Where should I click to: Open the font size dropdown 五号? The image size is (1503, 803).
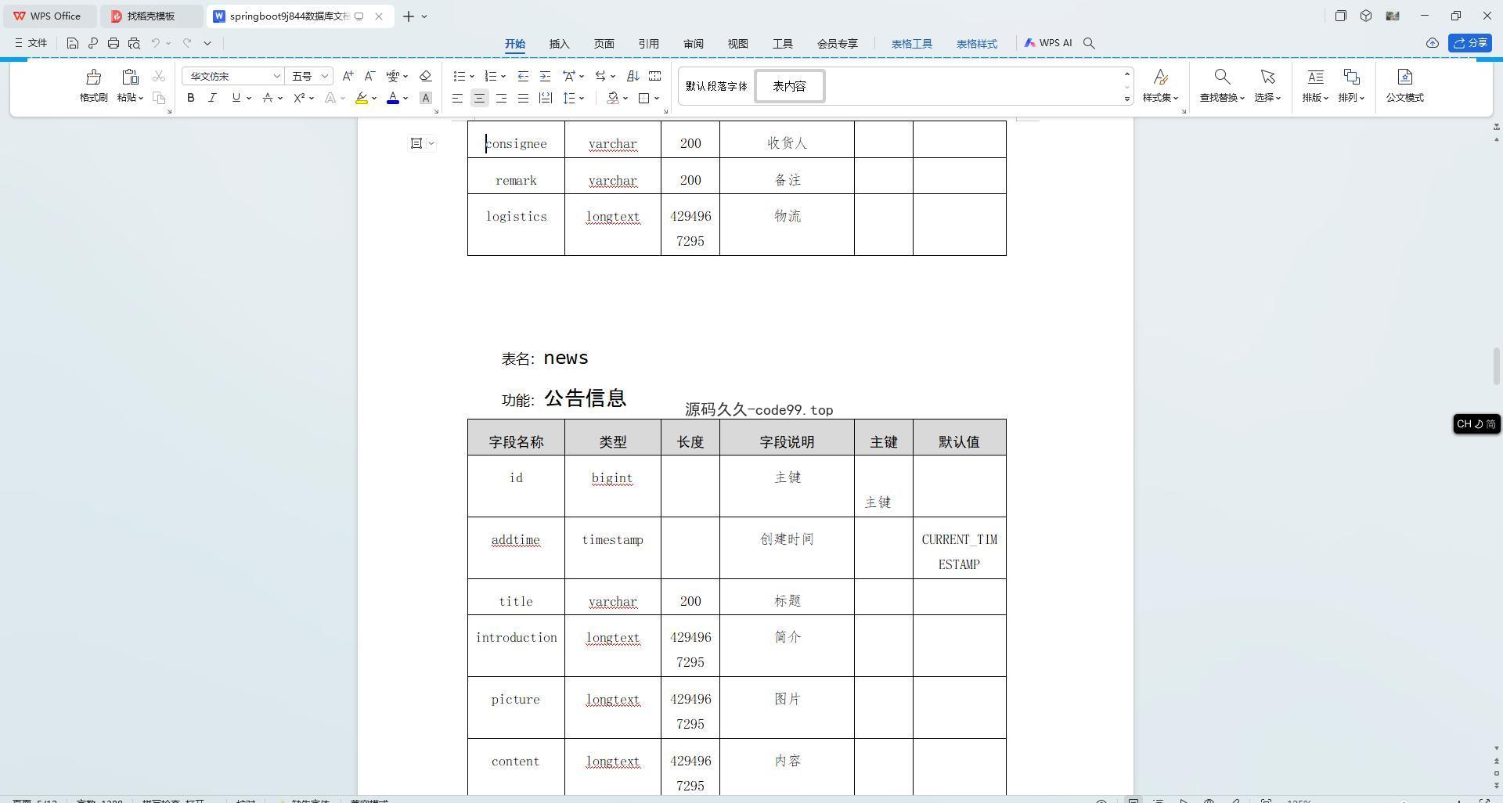point(325,76)
